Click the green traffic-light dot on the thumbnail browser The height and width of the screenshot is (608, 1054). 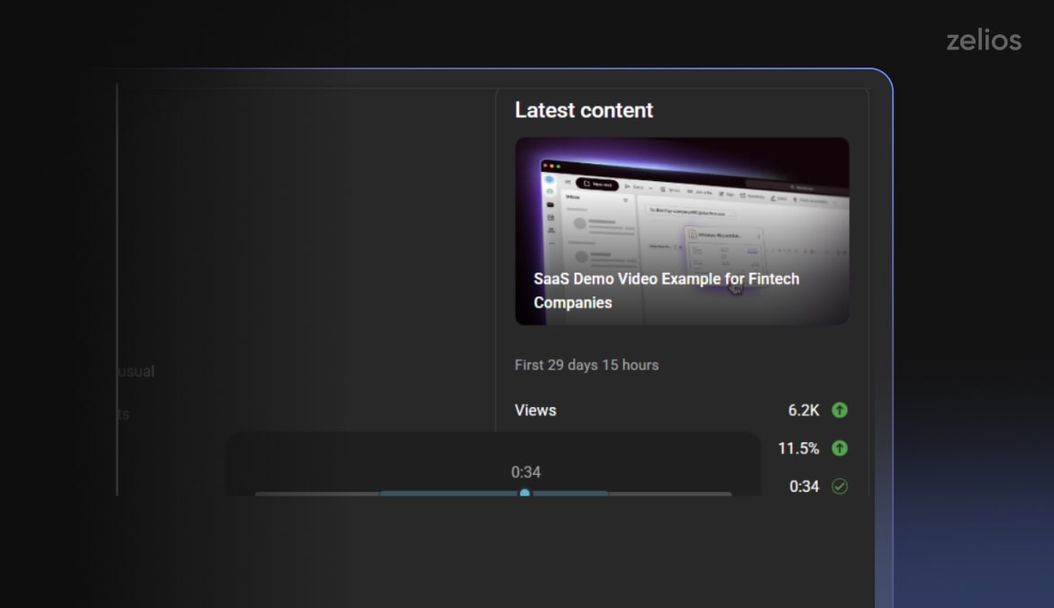pyautogui.click(x=558, y=165)
